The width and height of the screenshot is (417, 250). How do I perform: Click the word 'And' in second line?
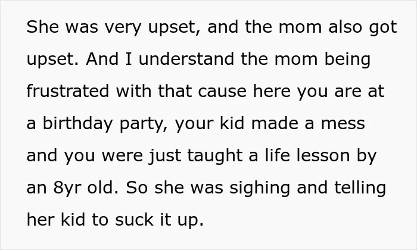pyautogui.click(x=102, y=59)
